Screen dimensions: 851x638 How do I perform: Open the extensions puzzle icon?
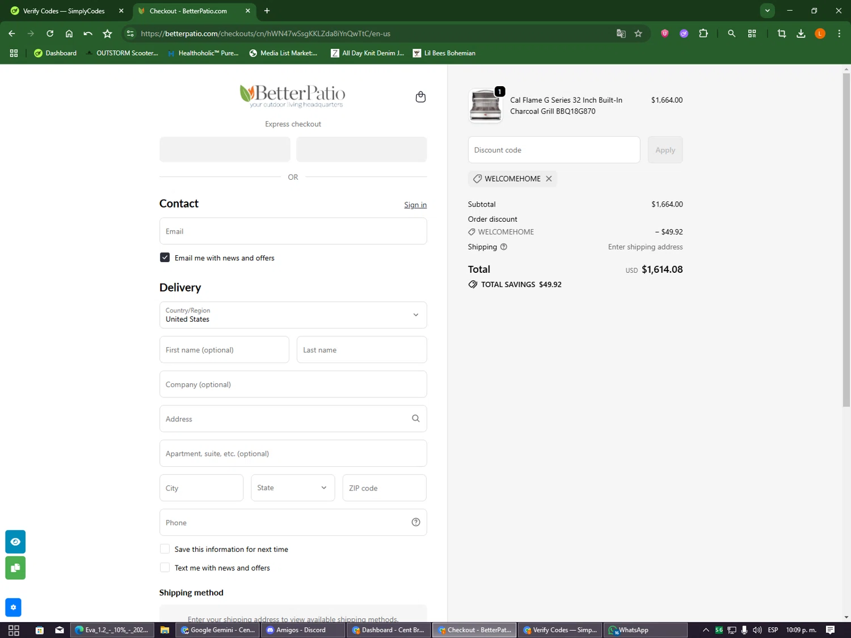703,33
